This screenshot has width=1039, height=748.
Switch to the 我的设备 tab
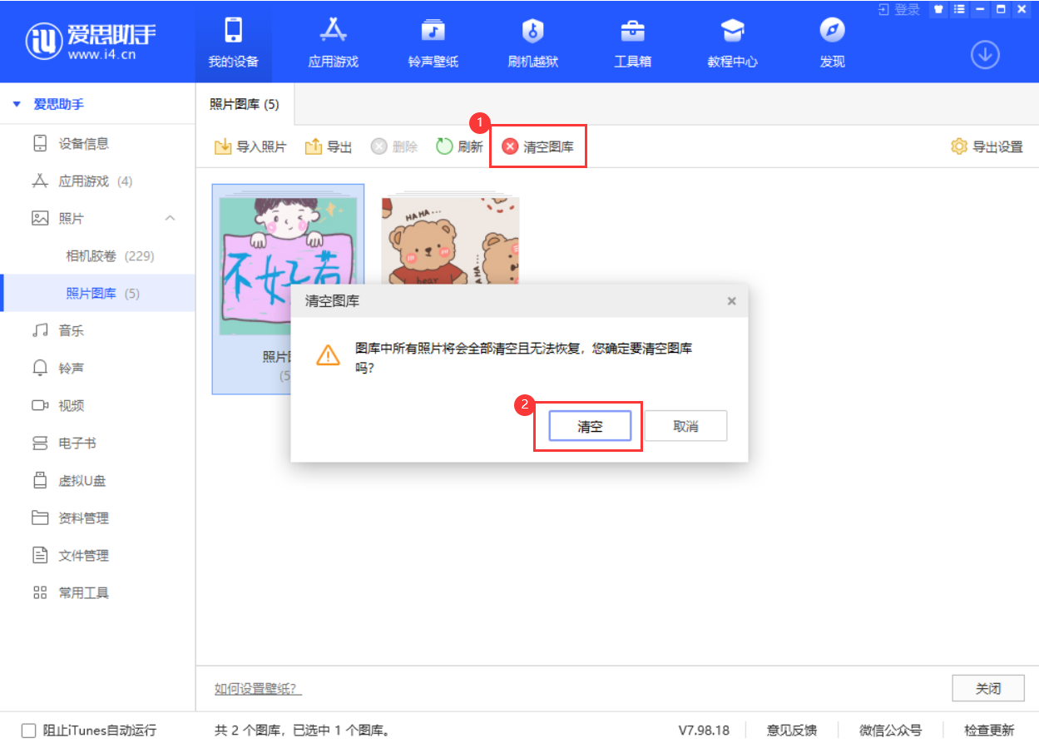(x=233, y=42)
